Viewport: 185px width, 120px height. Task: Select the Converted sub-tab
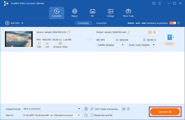click(101, 23)
